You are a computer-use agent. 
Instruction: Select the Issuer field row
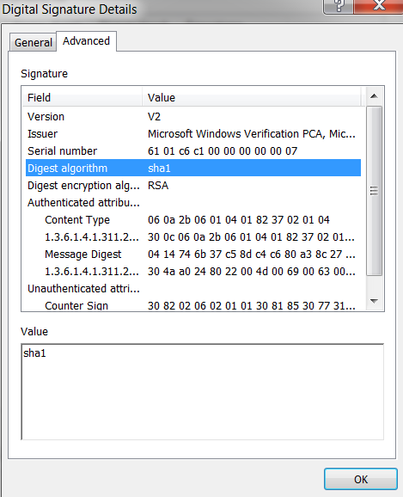coord(193,134)
